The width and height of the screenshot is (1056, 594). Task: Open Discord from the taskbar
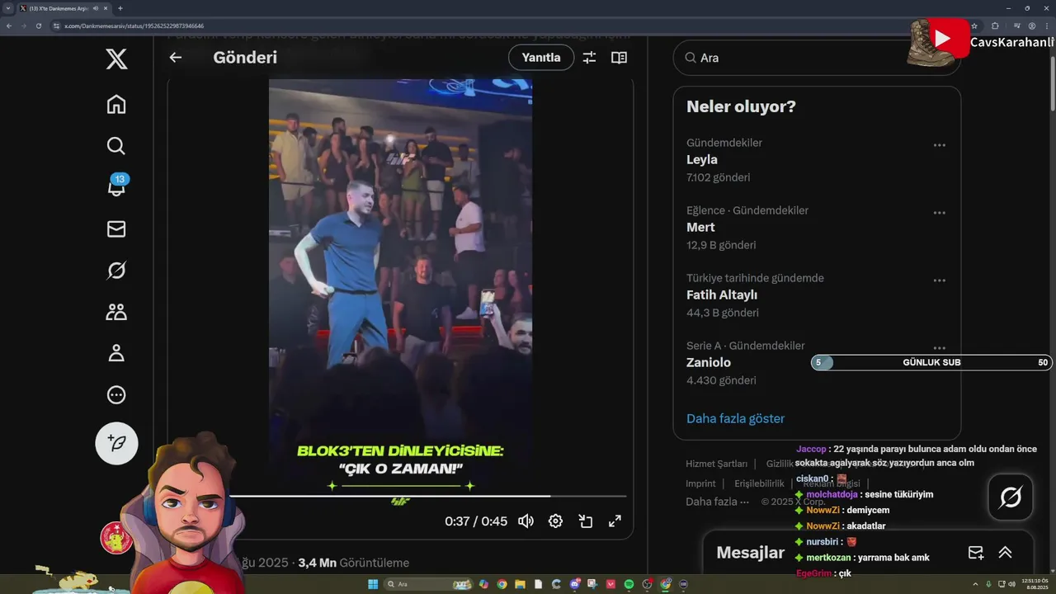point(575,584)
